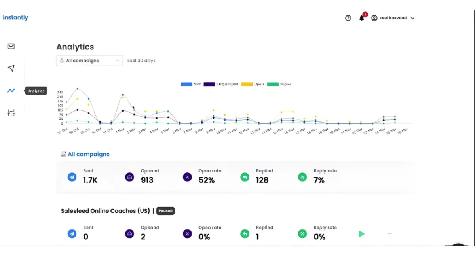Click the 27 Oct x-axis label
Viewport: 475px width, 267px height.
pos(63,131)
